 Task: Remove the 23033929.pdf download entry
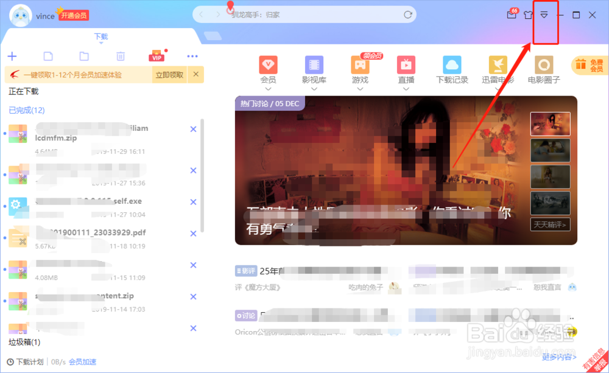click(193, 233)
